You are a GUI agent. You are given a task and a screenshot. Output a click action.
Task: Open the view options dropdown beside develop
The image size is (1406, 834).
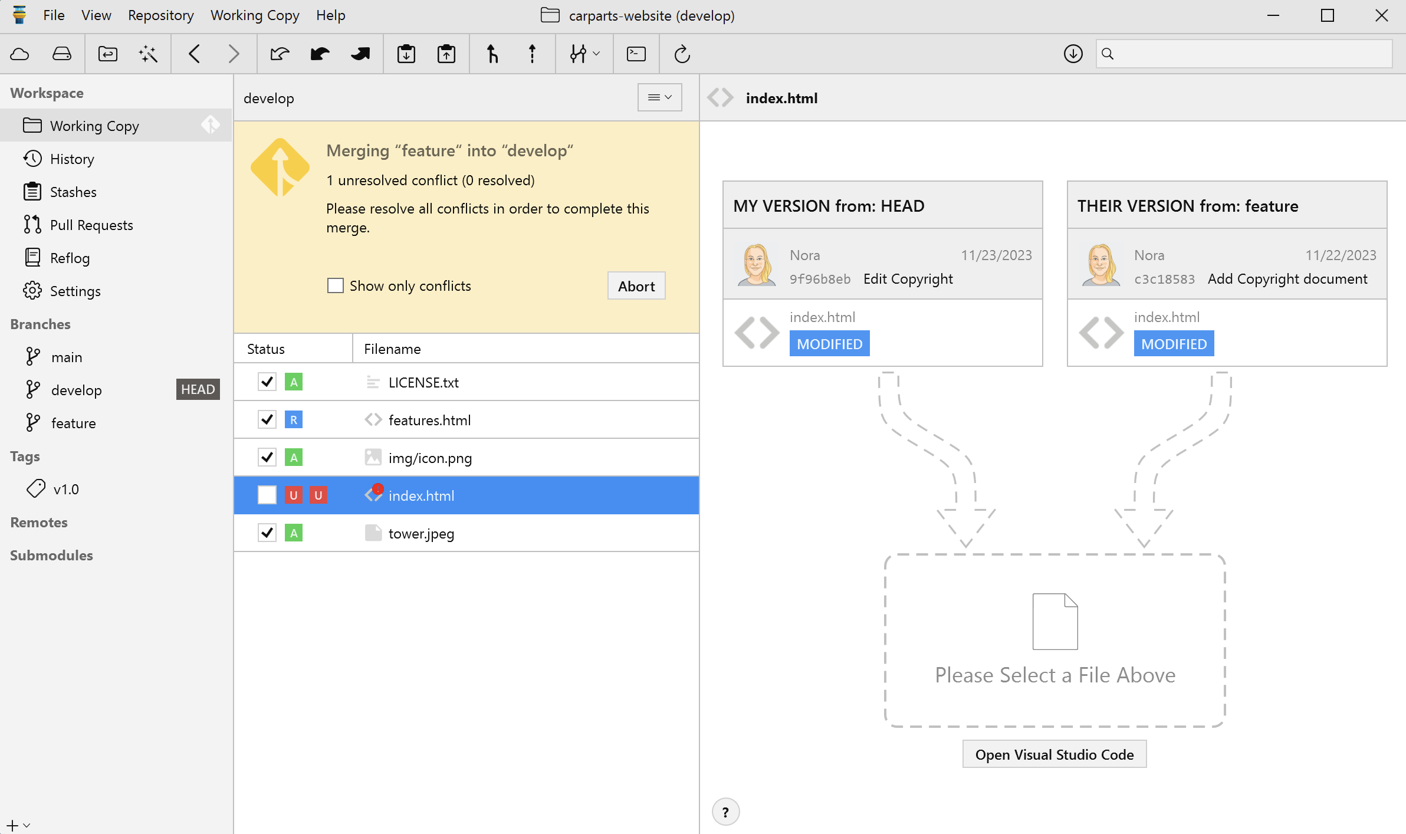coord(659,97)
